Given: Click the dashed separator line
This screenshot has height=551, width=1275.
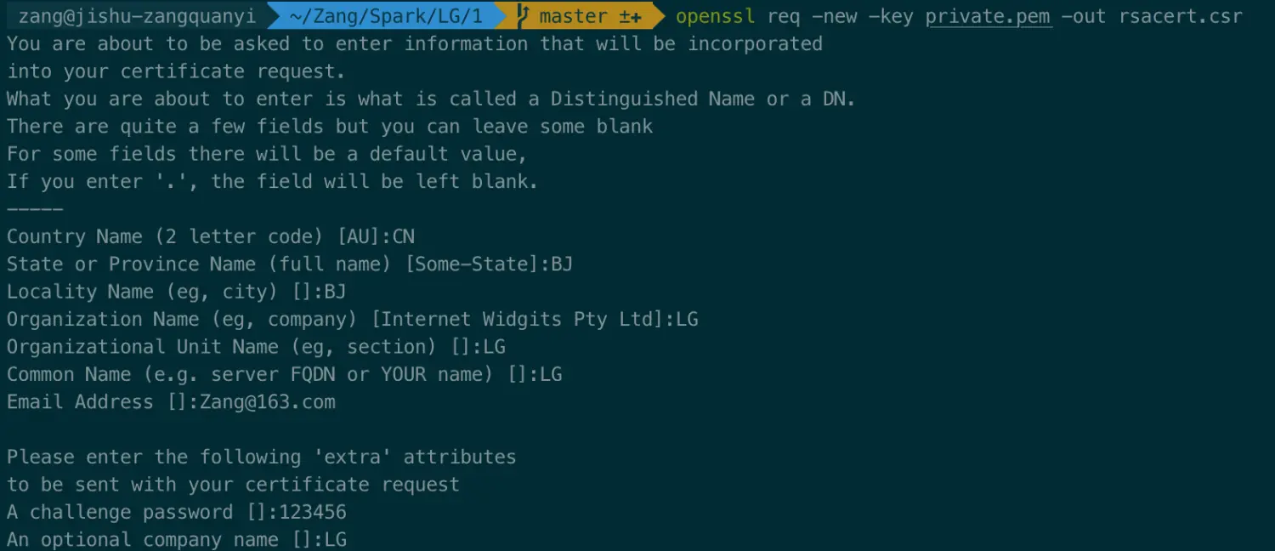Looking at the screenshot, I should [35, 209].
